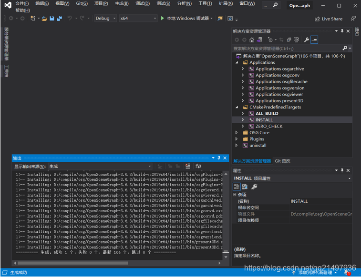This screenshot has height=277, width=361.
Task: Toggle categorized view in properties panel
Action: (x=237, y=187)
